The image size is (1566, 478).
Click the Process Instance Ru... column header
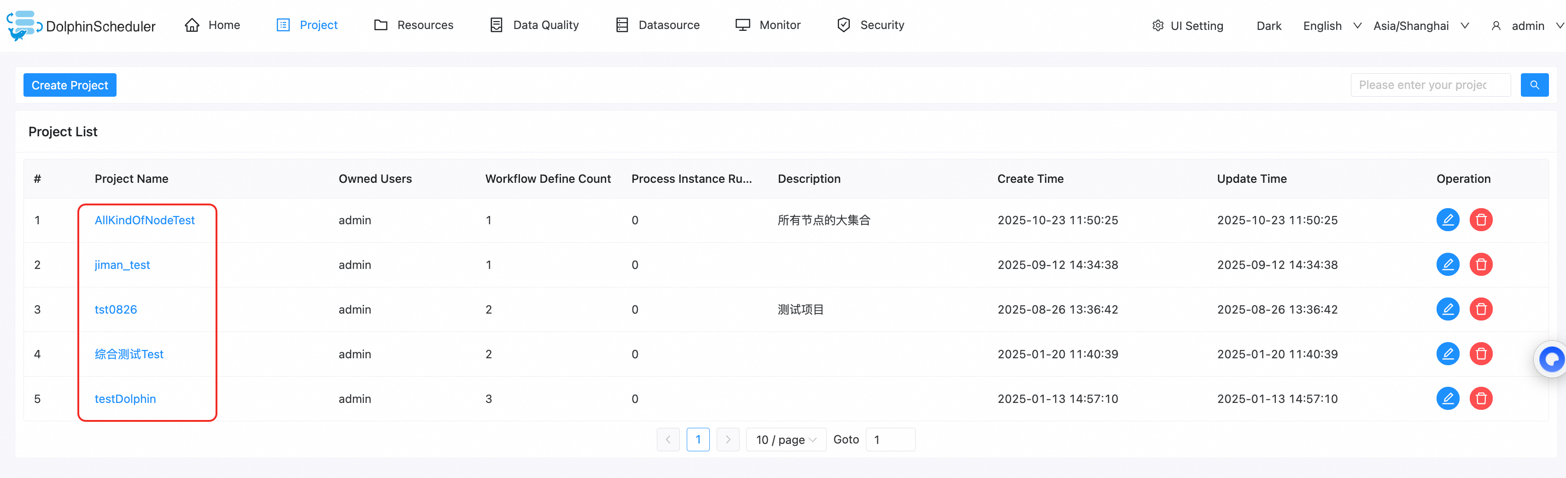pyautogui.click(x=691, y=179)
